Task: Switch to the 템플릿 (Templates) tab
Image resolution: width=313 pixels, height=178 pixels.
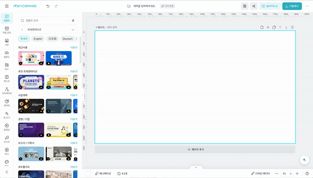Action: (7, 17)
